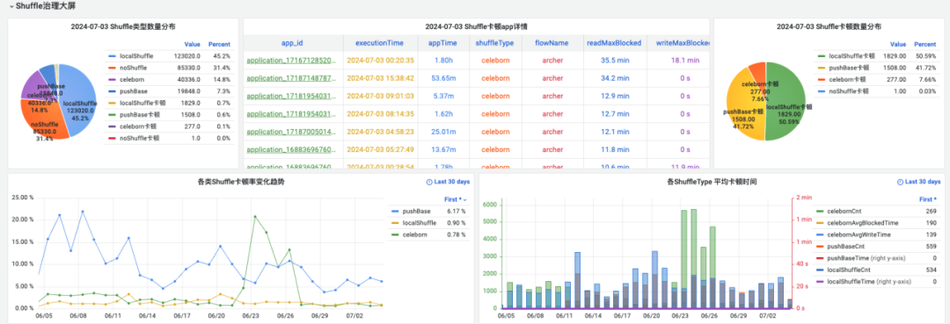950x324 pixels.
Task: Open the Shuffle卡顿数量分布 panel title menu
Action: 829,26
